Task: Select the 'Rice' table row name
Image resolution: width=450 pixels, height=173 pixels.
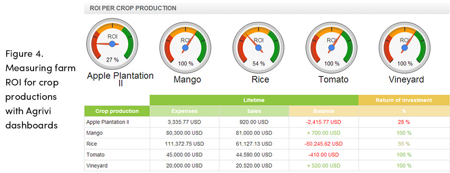Action: (91, 144)
